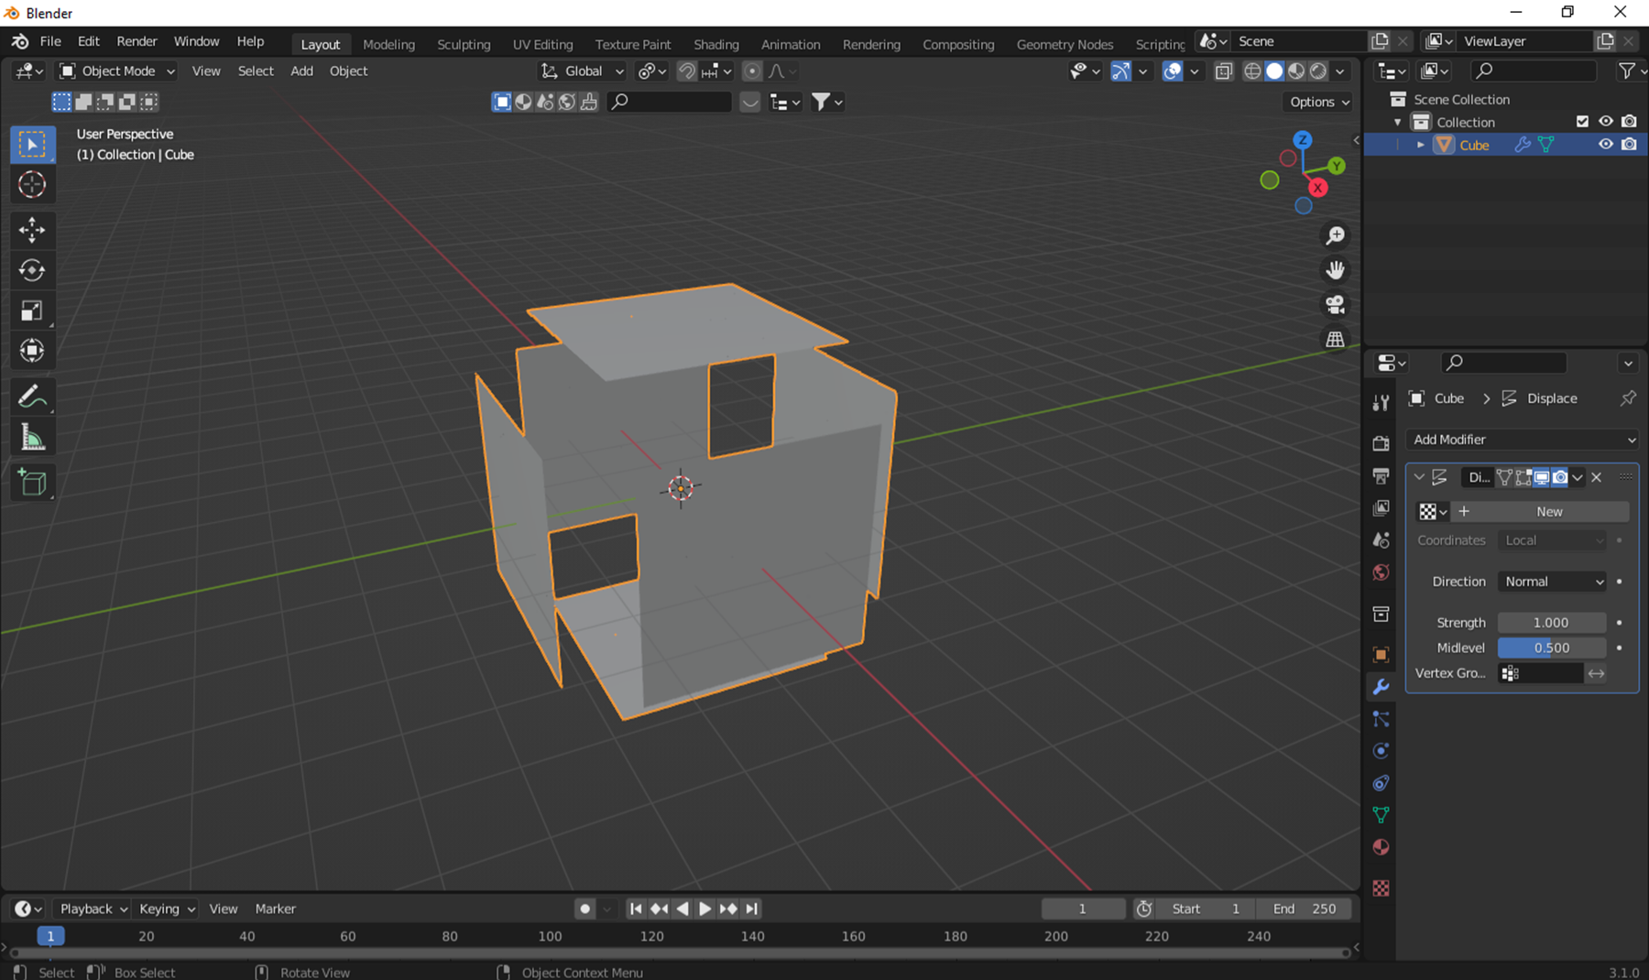Viewport: 1649px width, 980px height.
Task: Open the World properties tab
Action: (x=1381, y=572)
